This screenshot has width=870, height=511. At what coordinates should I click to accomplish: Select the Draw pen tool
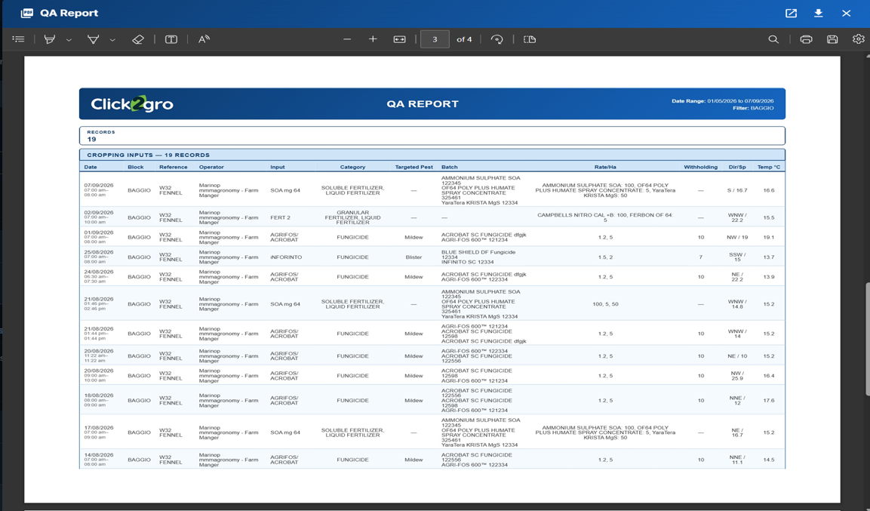click(x=93, y=39)
